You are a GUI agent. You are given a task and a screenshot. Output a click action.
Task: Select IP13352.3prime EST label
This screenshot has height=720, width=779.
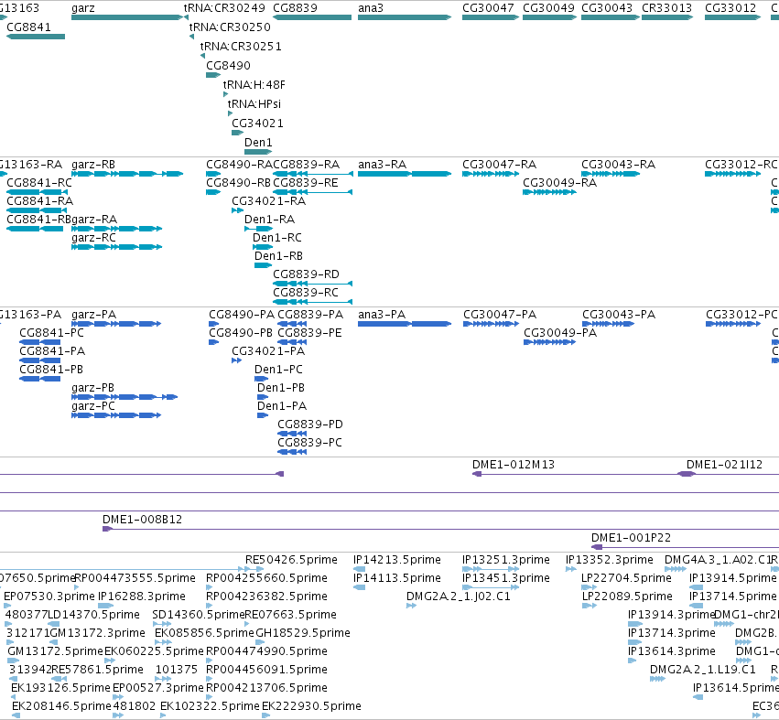pos(609,560)
